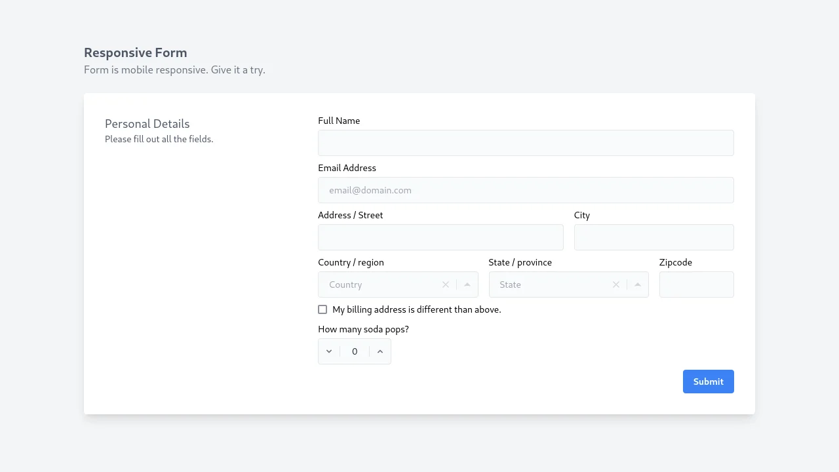839x472 pixels.
Task: Click the How many soda pops? label
Action: coord(363,329)
